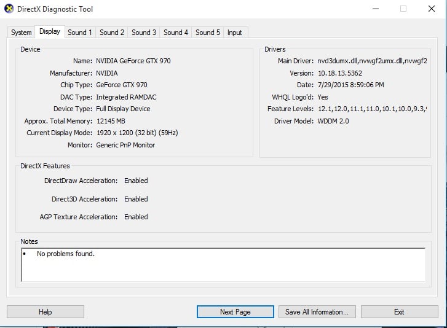This screenshot has height=328, width=447.
Task: Click the 'Integrated RAMDAC' value
Action: pos(126,97)
